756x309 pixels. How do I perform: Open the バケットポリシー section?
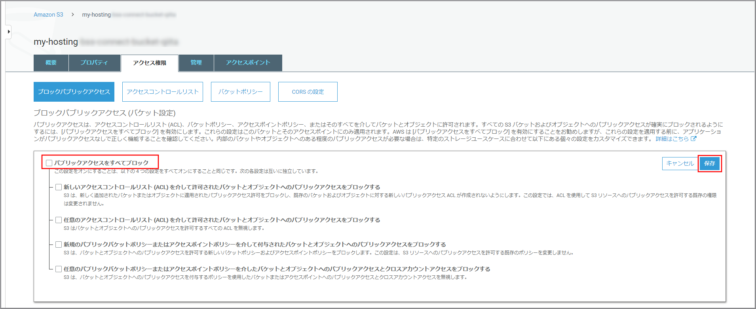(x=241, y=92)
